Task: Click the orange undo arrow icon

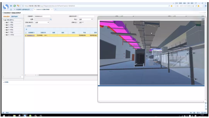Action: [x=18, y=6]
